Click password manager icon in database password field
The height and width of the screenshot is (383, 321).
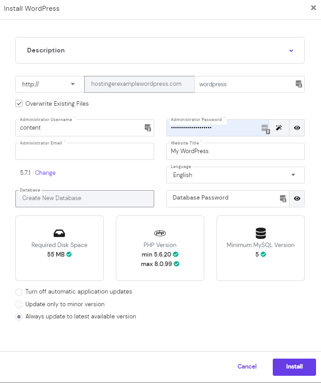click(x=283, y=199)
